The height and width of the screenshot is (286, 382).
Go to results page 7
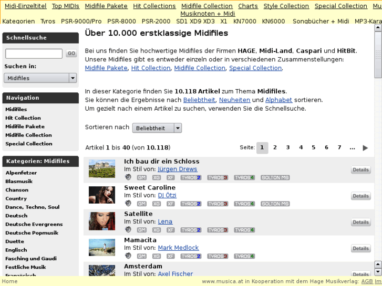pos(339,147)
